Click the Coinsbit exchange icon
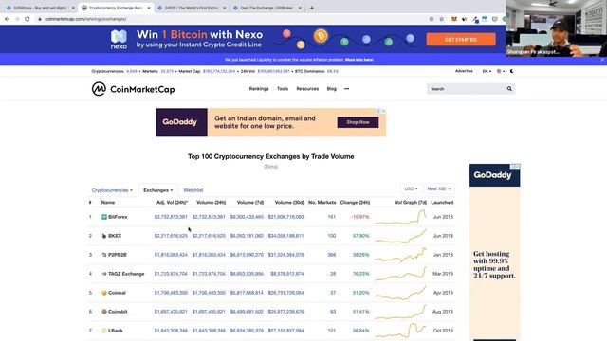This screenshot has height=341, width=607. pyautogui.click(x=104, y=312)
